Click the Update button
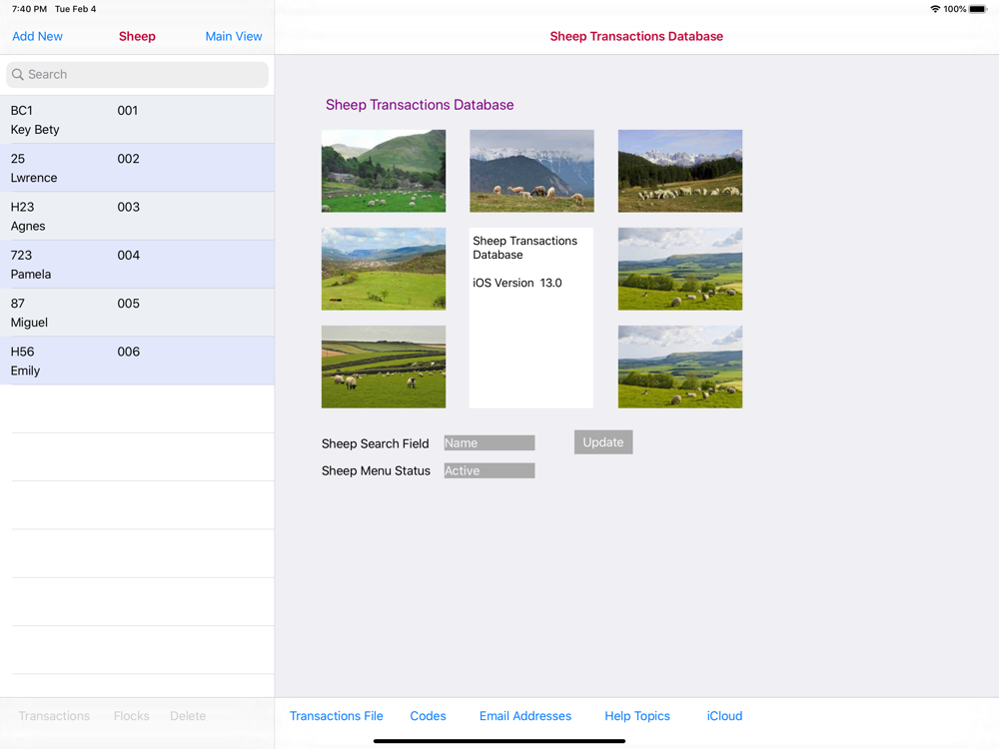The image size is (999, 749). (x=603, y=442)
